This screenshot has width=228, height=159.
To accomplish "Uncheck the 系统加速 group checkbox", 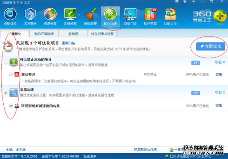I will 5,92.
